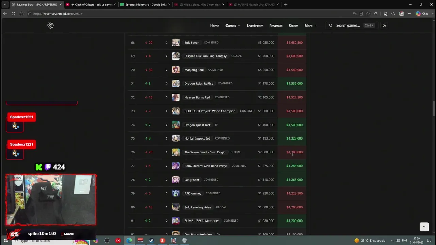Click the Dragon Quest Tact game icon
This screenshot has height=245, width=436.
pos(176,125)
